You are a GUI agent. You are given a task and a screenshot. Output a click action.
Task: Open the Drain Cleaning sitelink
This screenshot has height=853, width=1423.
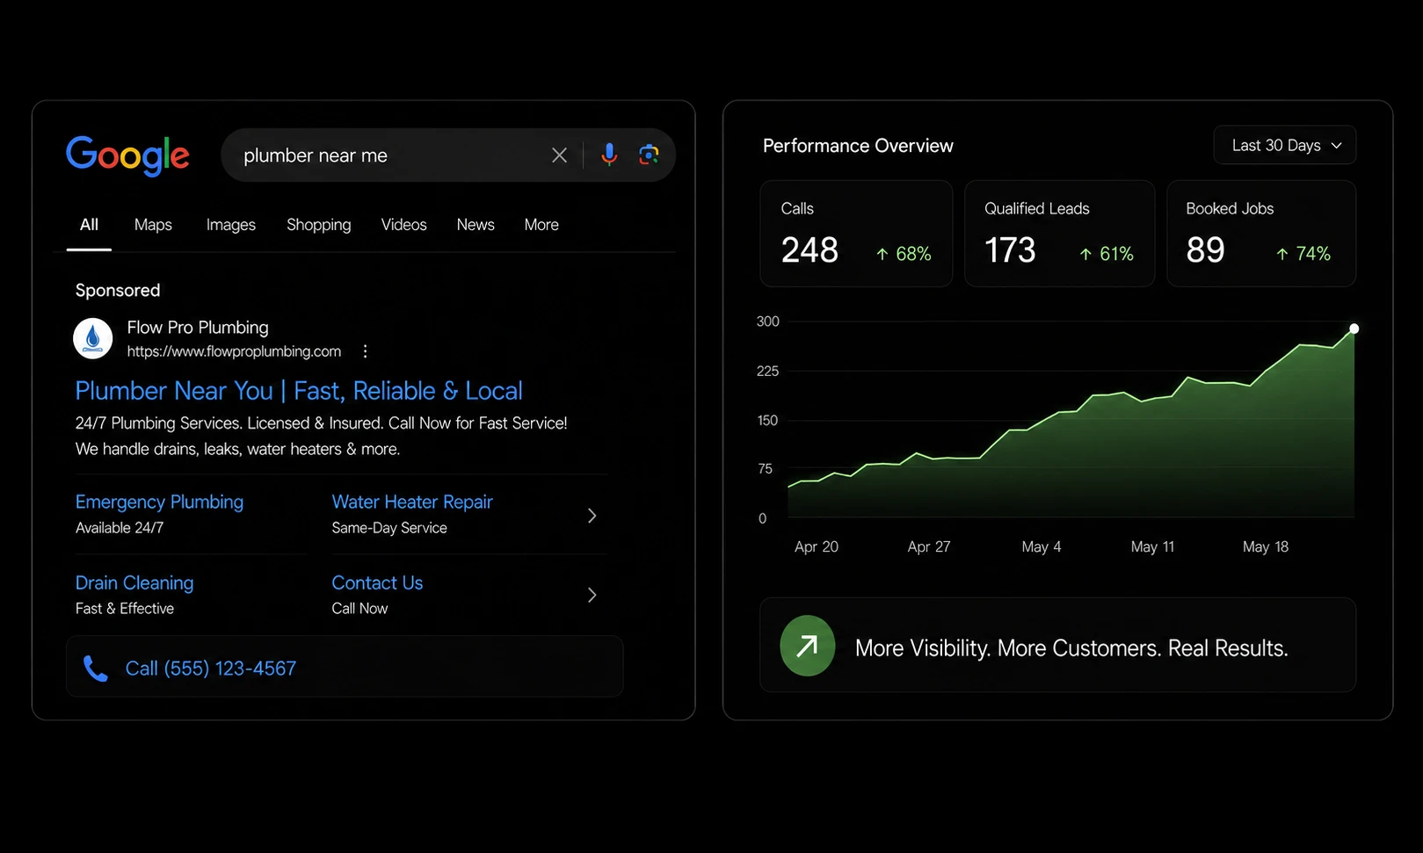(134, 582)
